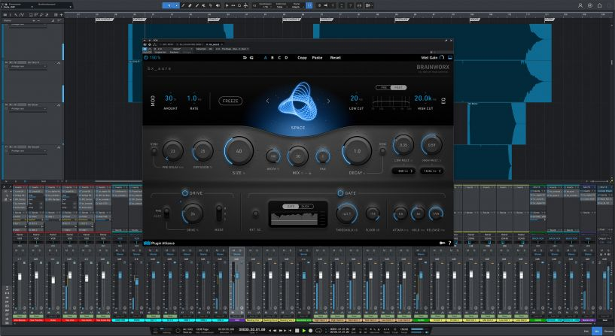Click the large DECAY knob
Image resolution: width=615 pixels, height=336 pixels.
pos(357,151)
